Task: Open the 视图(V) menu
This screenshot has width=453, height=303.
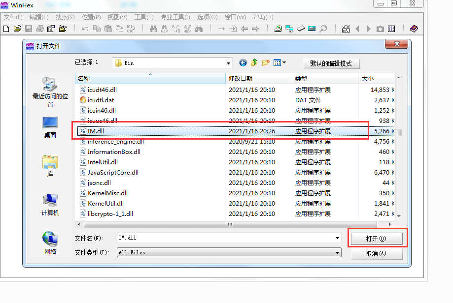Action: [x=118, y=17]
